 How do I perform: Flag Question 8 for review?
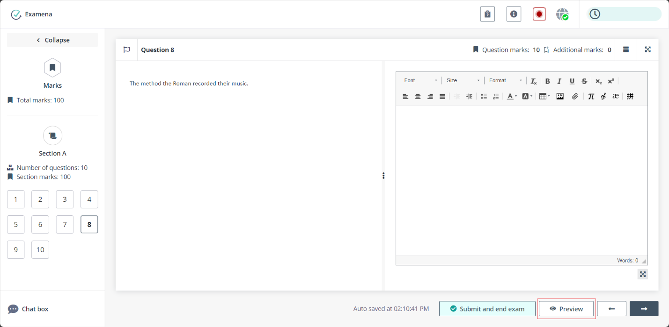(x=126, y=50)
